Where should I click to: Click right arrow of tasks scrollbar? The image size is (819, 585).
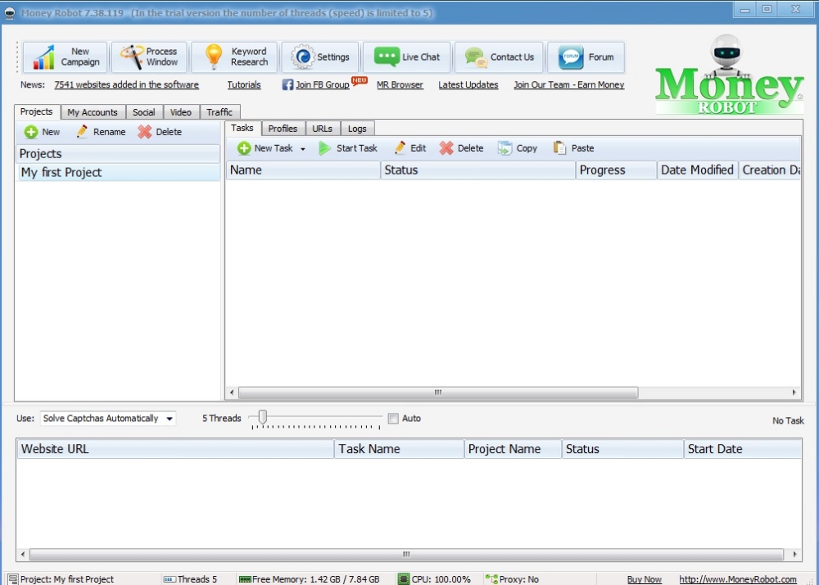(x=794, y=392)
